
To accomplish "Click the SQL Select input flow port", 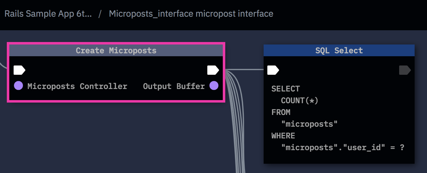I will tap(273, 70).
